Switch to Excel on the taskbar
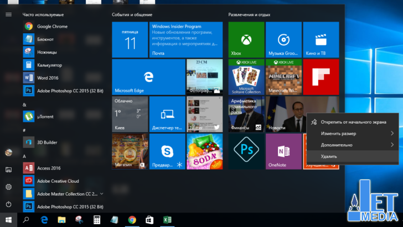403x227 pixels. (167, 220)
